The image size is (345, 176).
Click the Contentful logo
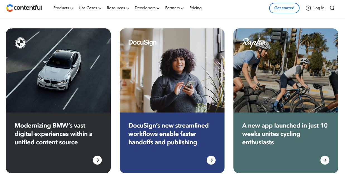[x=24, y=8]
